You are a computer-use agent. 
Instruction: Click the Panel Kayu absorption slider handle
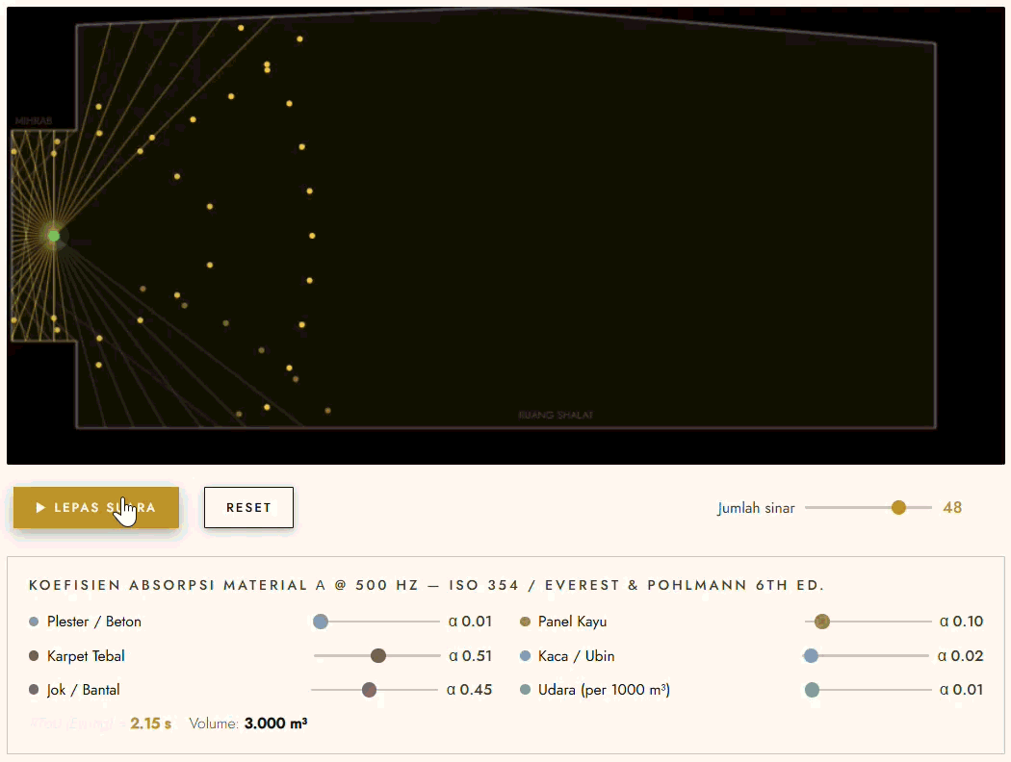coord(822,622)
